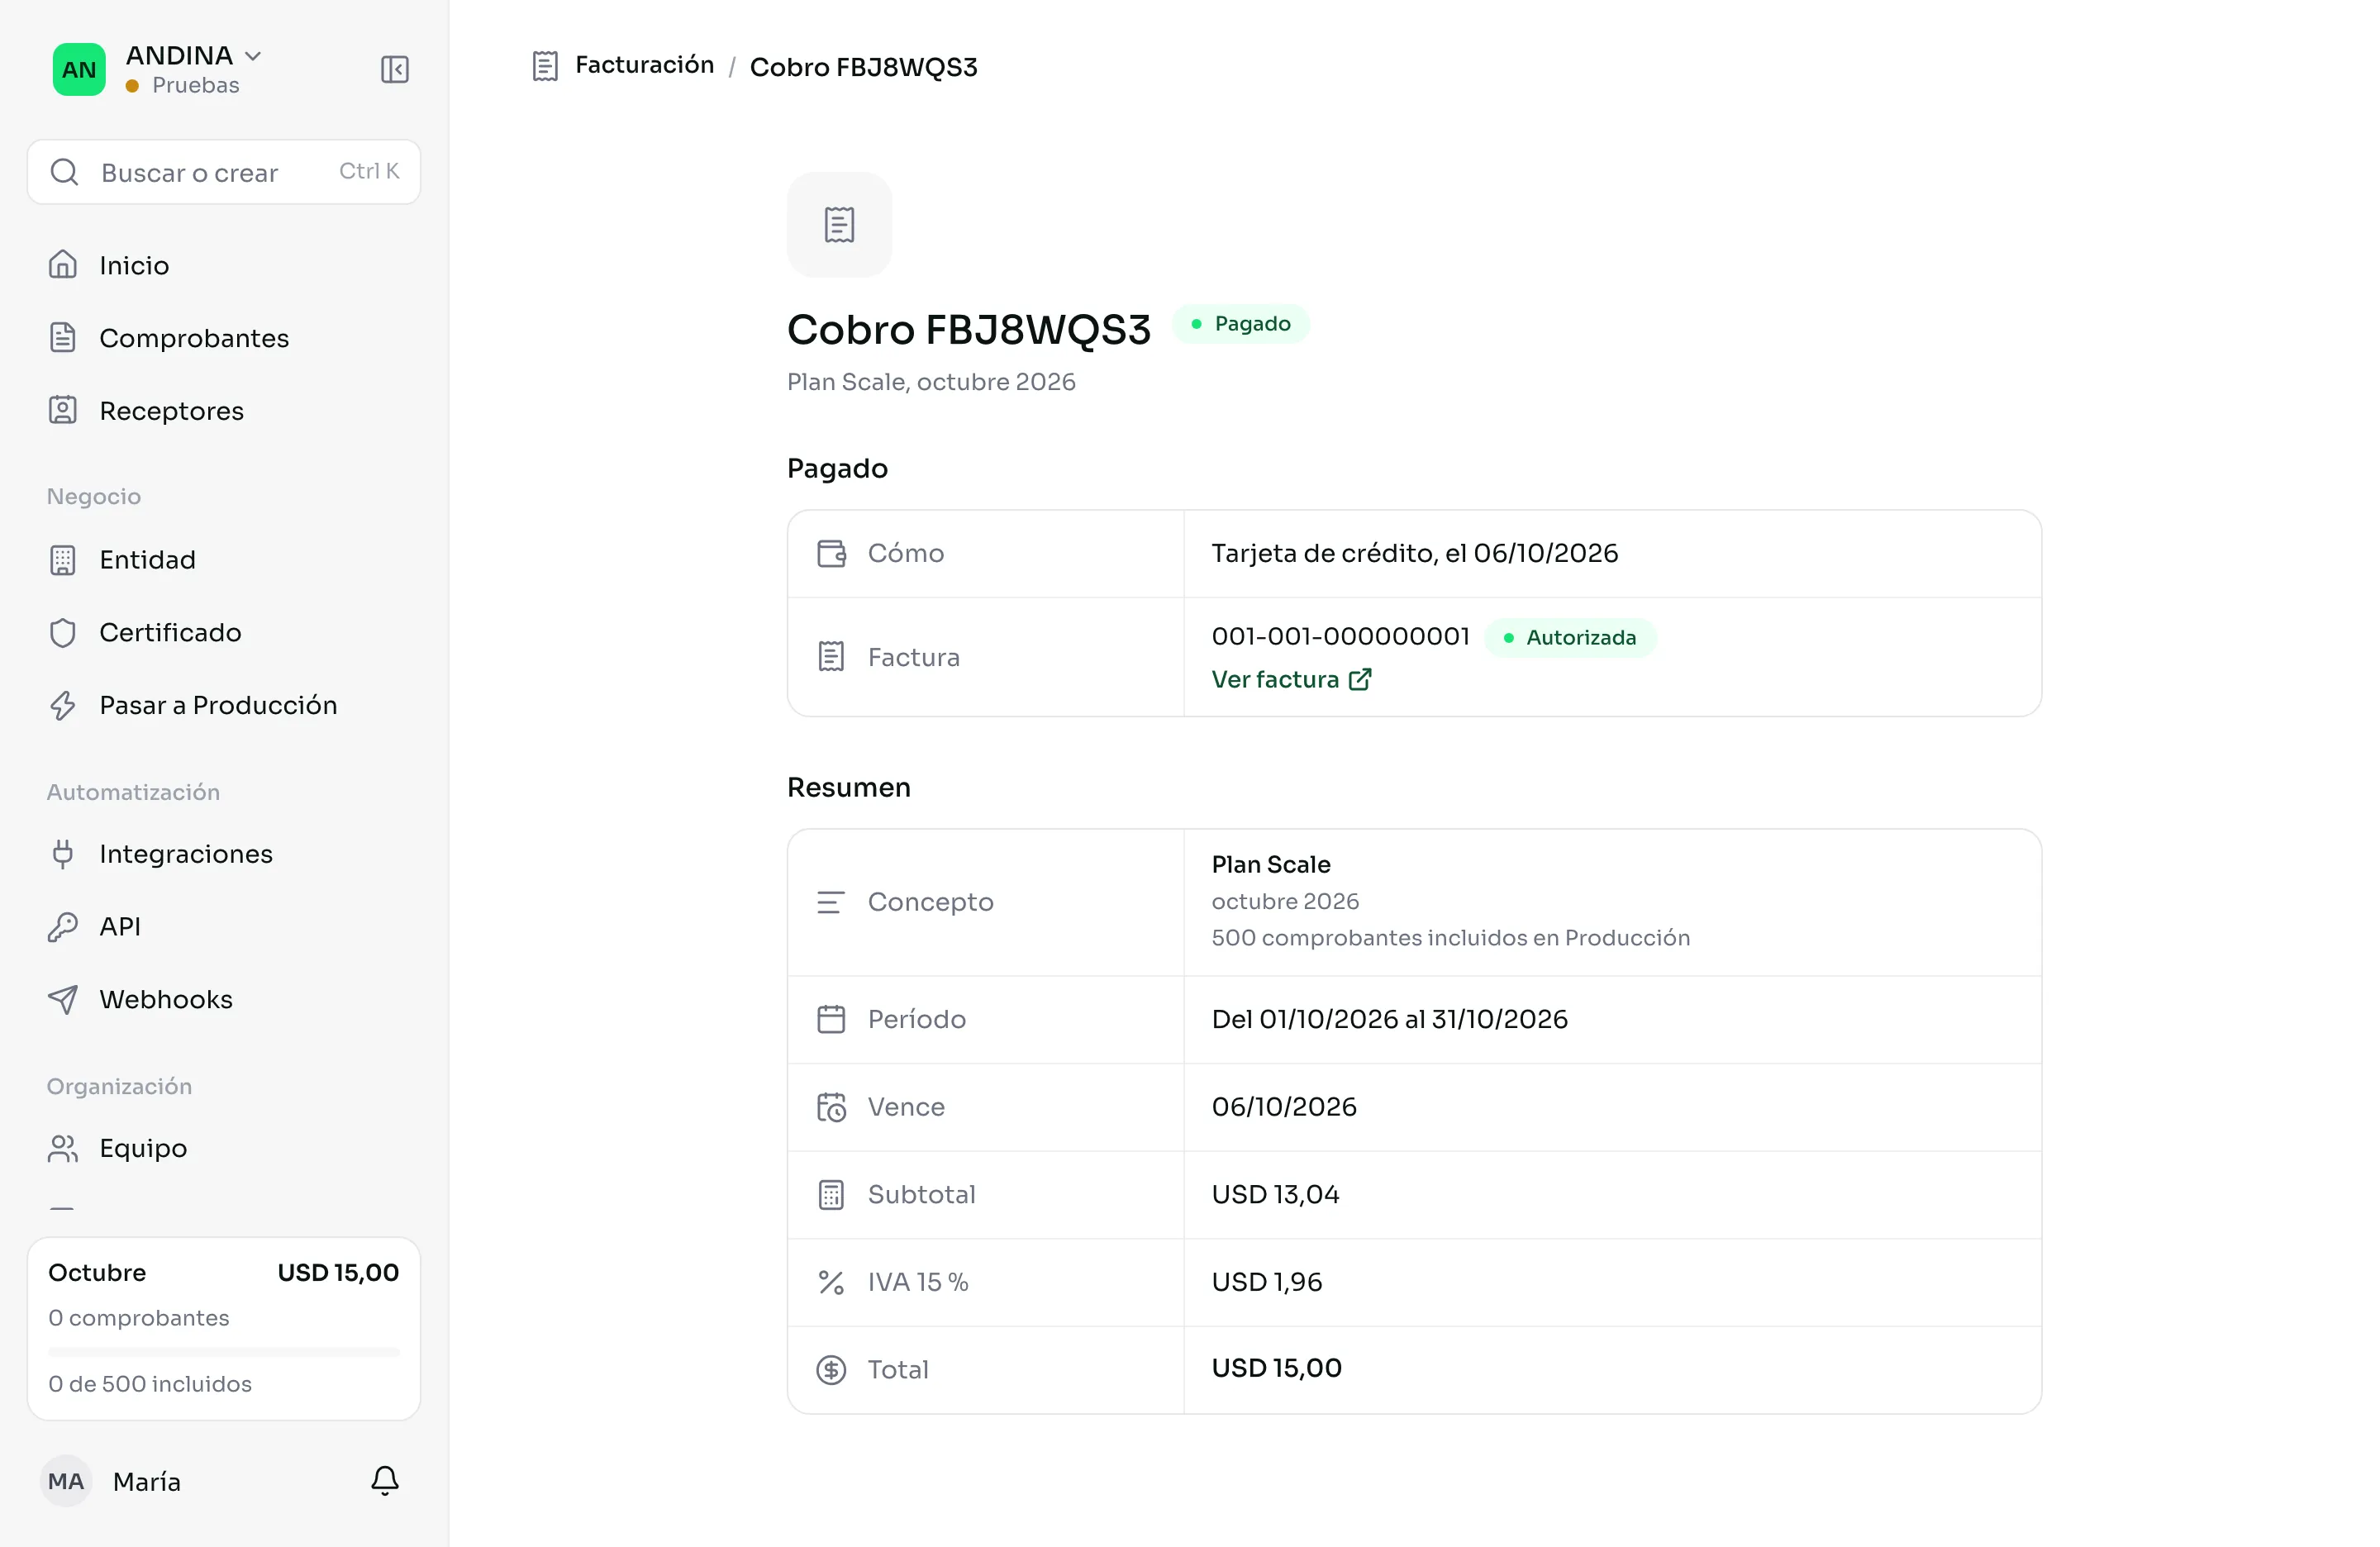Viewport: 2380px width, 1547px height.
Task: Open the ANDINA organization dropdown
Action: (194, 56)
